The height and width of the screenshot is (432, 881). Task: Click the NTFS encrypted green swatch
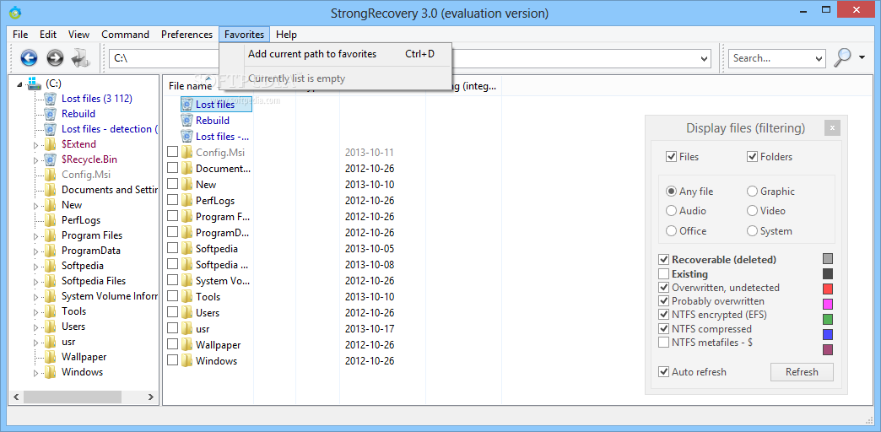[828, 320]
